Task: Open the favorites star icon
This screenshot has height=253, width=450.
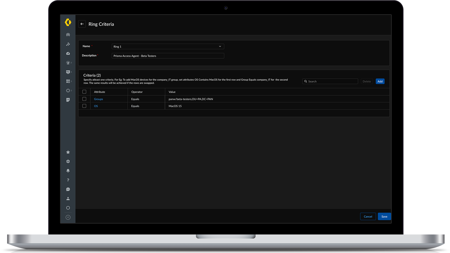Action: pyautogui.click(x=68, y=152)
